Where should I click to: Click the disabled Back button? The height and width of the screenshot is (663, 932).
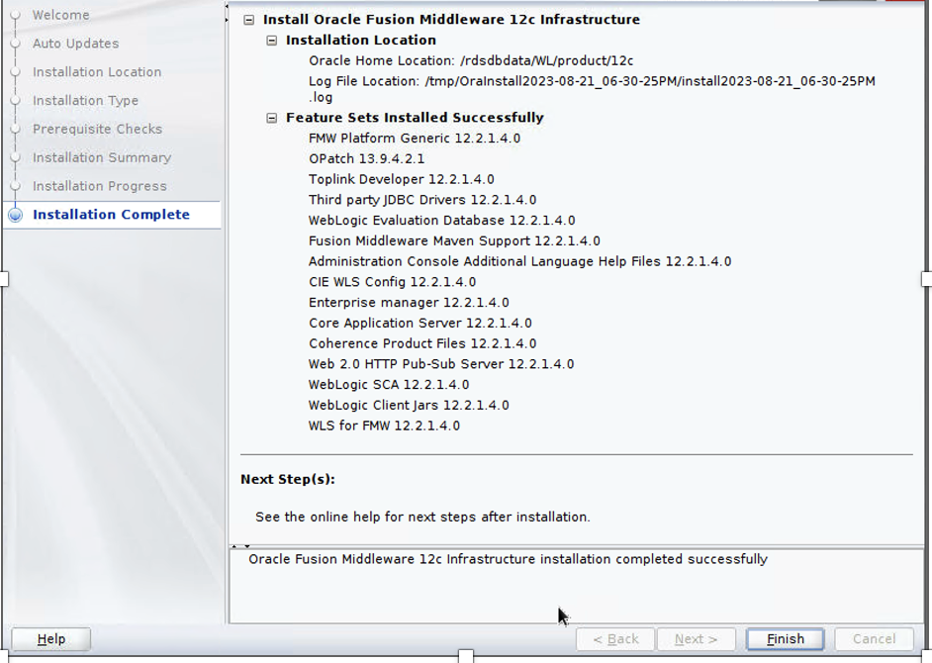click(615, 639)
